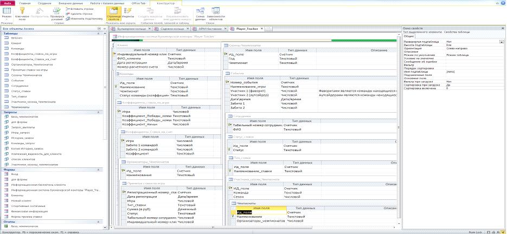Screen dimensions: 507x234
Task: Open the Файл menu
Action: tap(7, 3)
